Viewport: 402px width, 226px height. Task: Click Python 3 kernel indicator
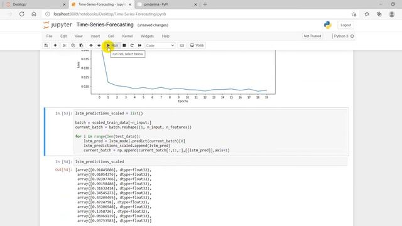344,36
